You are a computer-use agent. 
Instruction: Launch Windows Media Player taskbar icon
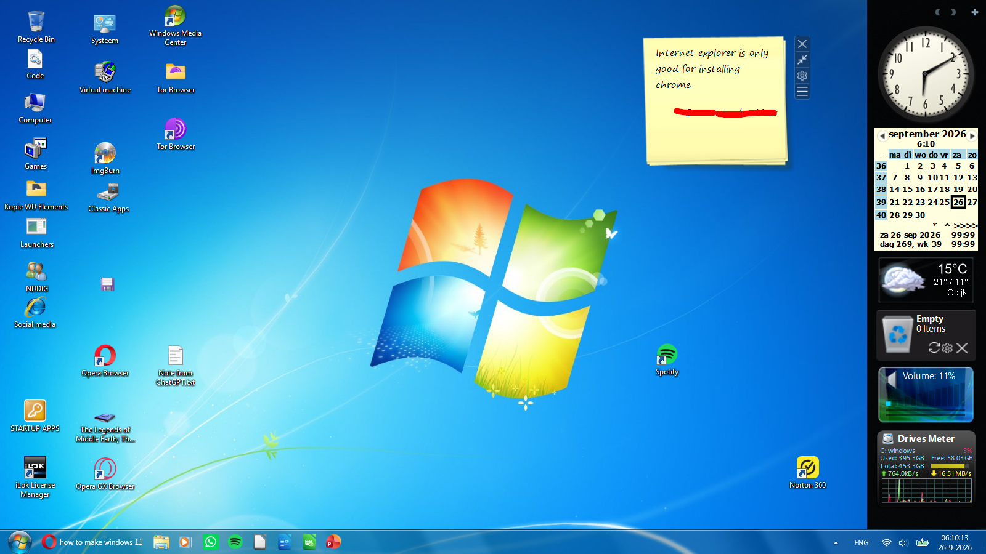185,542
